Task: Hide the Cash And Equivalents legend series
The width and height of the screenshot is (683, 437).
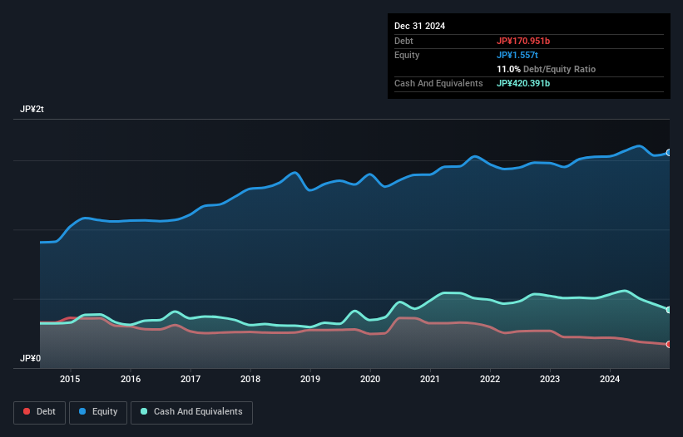Action: click(191, 411)
